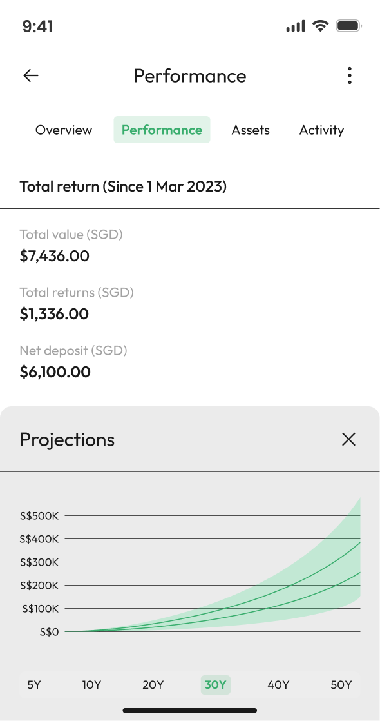The image size is (380, 721).
Task: Open the Assets tab
Action: coord(251,130)
